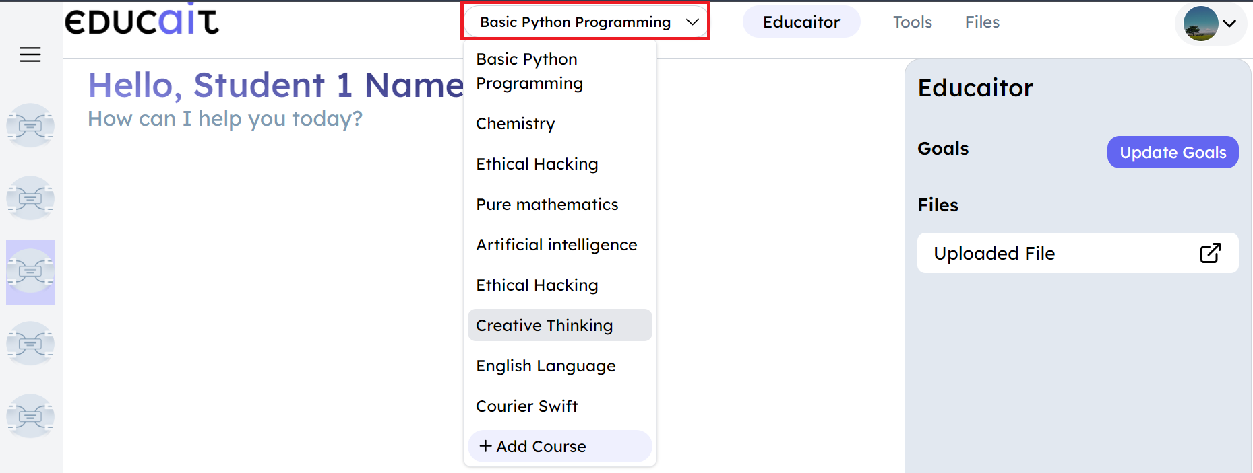Choose Creative Thinking course option

point(545,326)
